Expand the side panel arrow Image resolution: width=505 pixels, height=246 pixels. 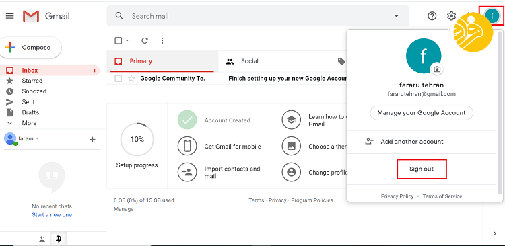495,233
